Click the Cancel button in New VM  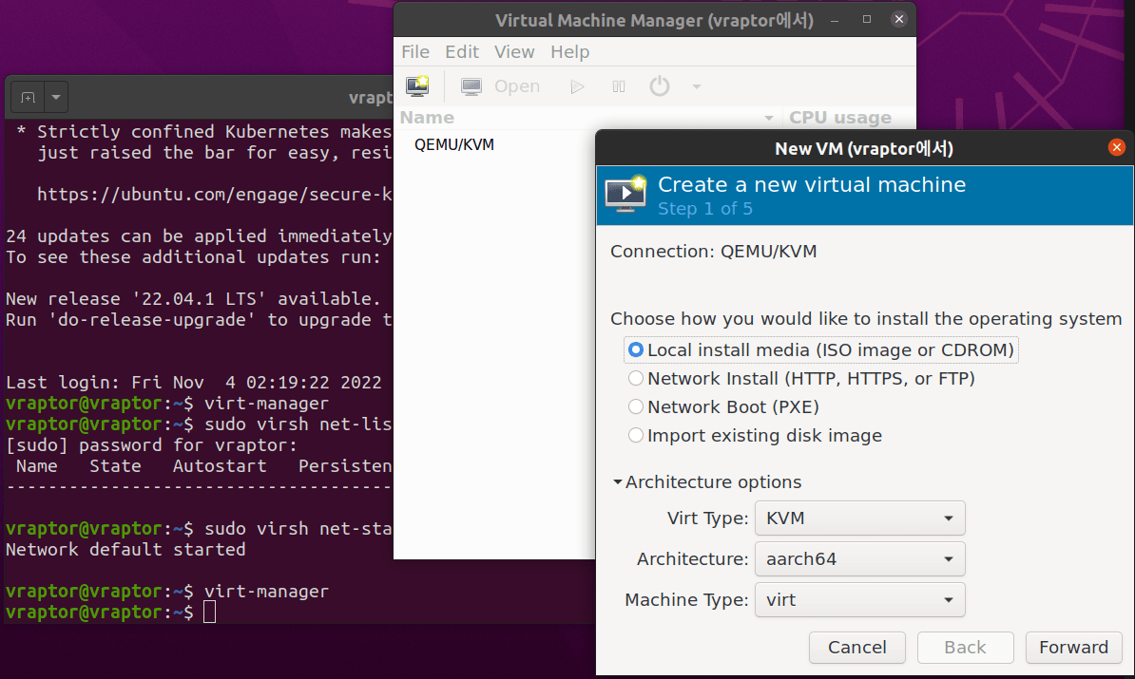pyautogui.click(x=857, y=647)
